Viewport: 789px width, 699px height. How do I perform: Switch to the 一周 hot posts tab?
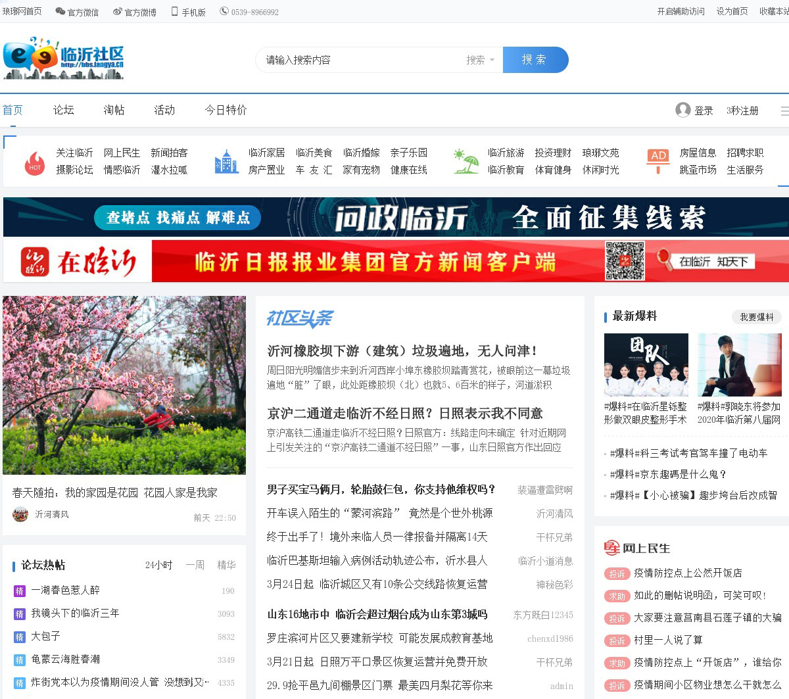click(195, 565)
